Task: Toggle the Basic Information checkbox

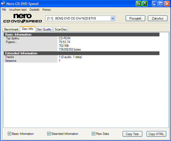Action: tap(9, 134)
